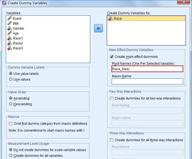Click the nominal icon beside Race1
Image resolution: width=192 pixels, height=159 pixels.
coord(10,38)
